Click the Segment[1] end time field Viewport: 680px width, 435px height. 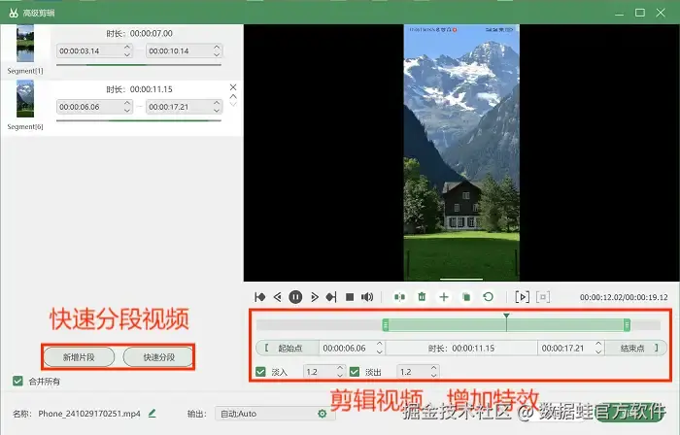[x=185, y=50]
